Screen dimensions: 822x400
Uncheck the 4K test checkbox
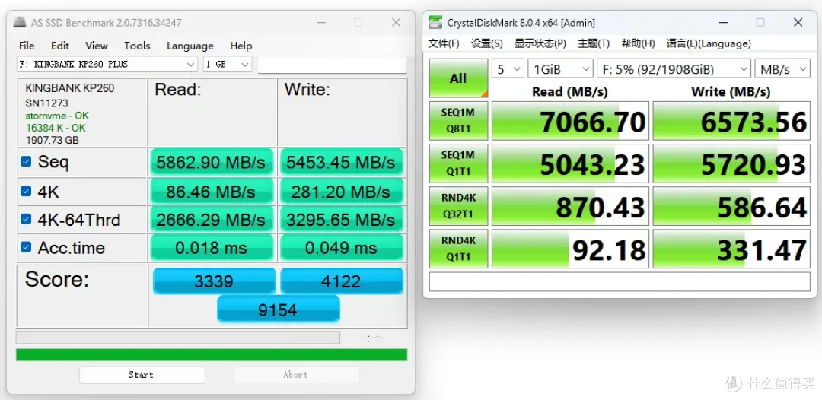click(25, 191)
